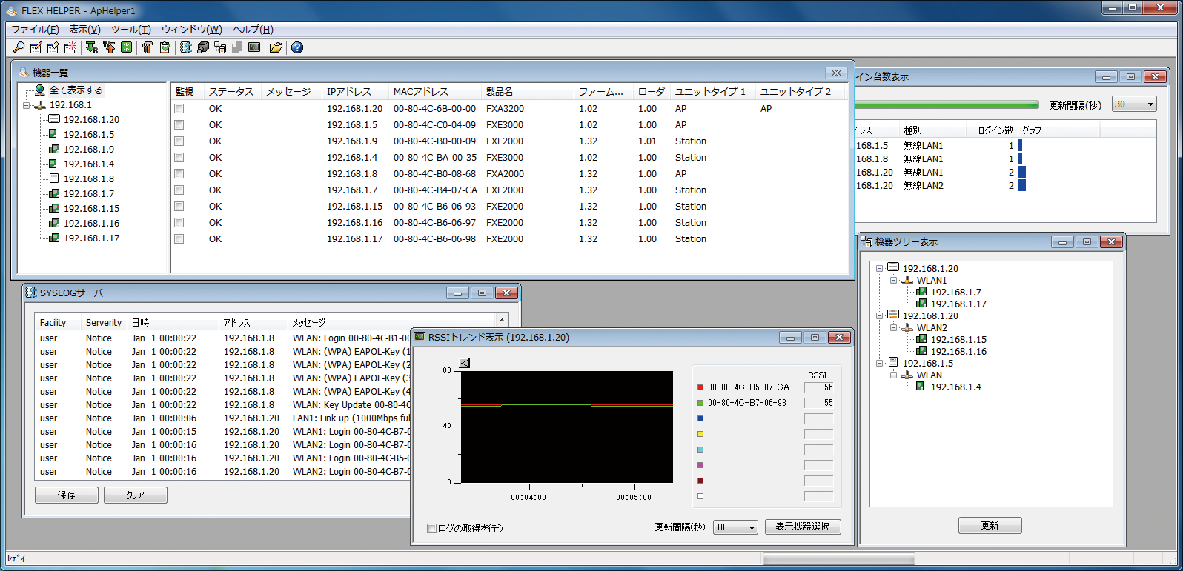Click SYSLOG list scroll up arrow
This screenshot has height=571, width=1183.
point(503,321)
